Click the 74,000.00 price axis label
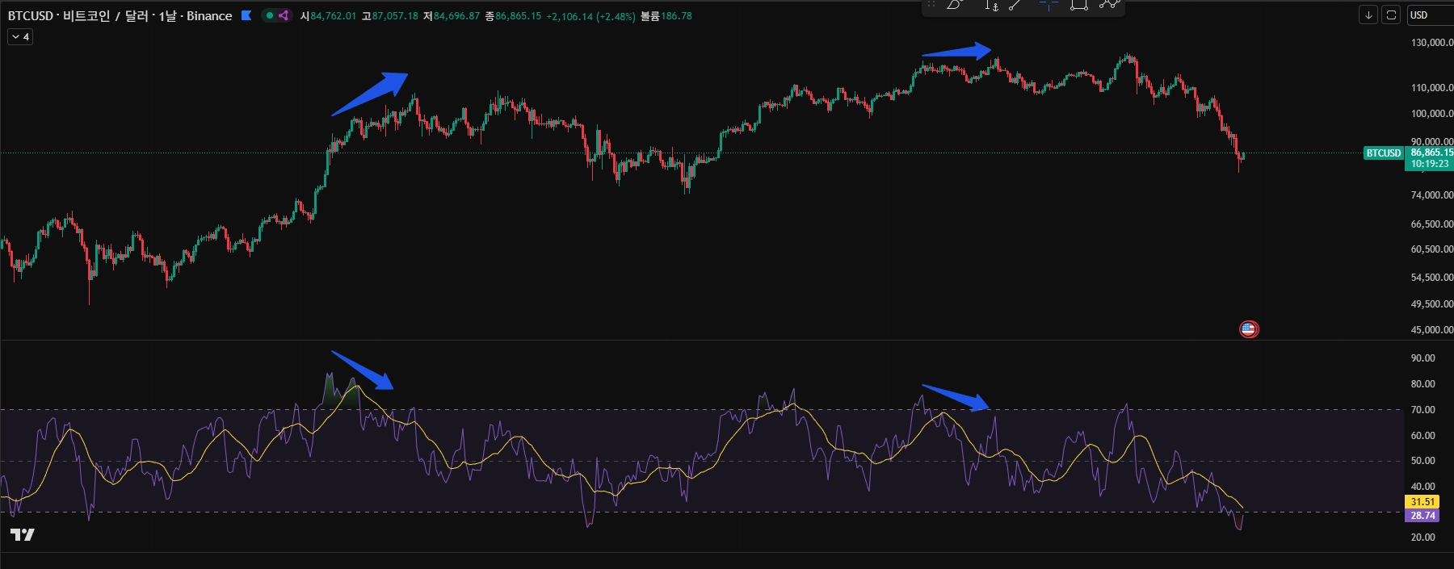 click(x=1431, y=195)
